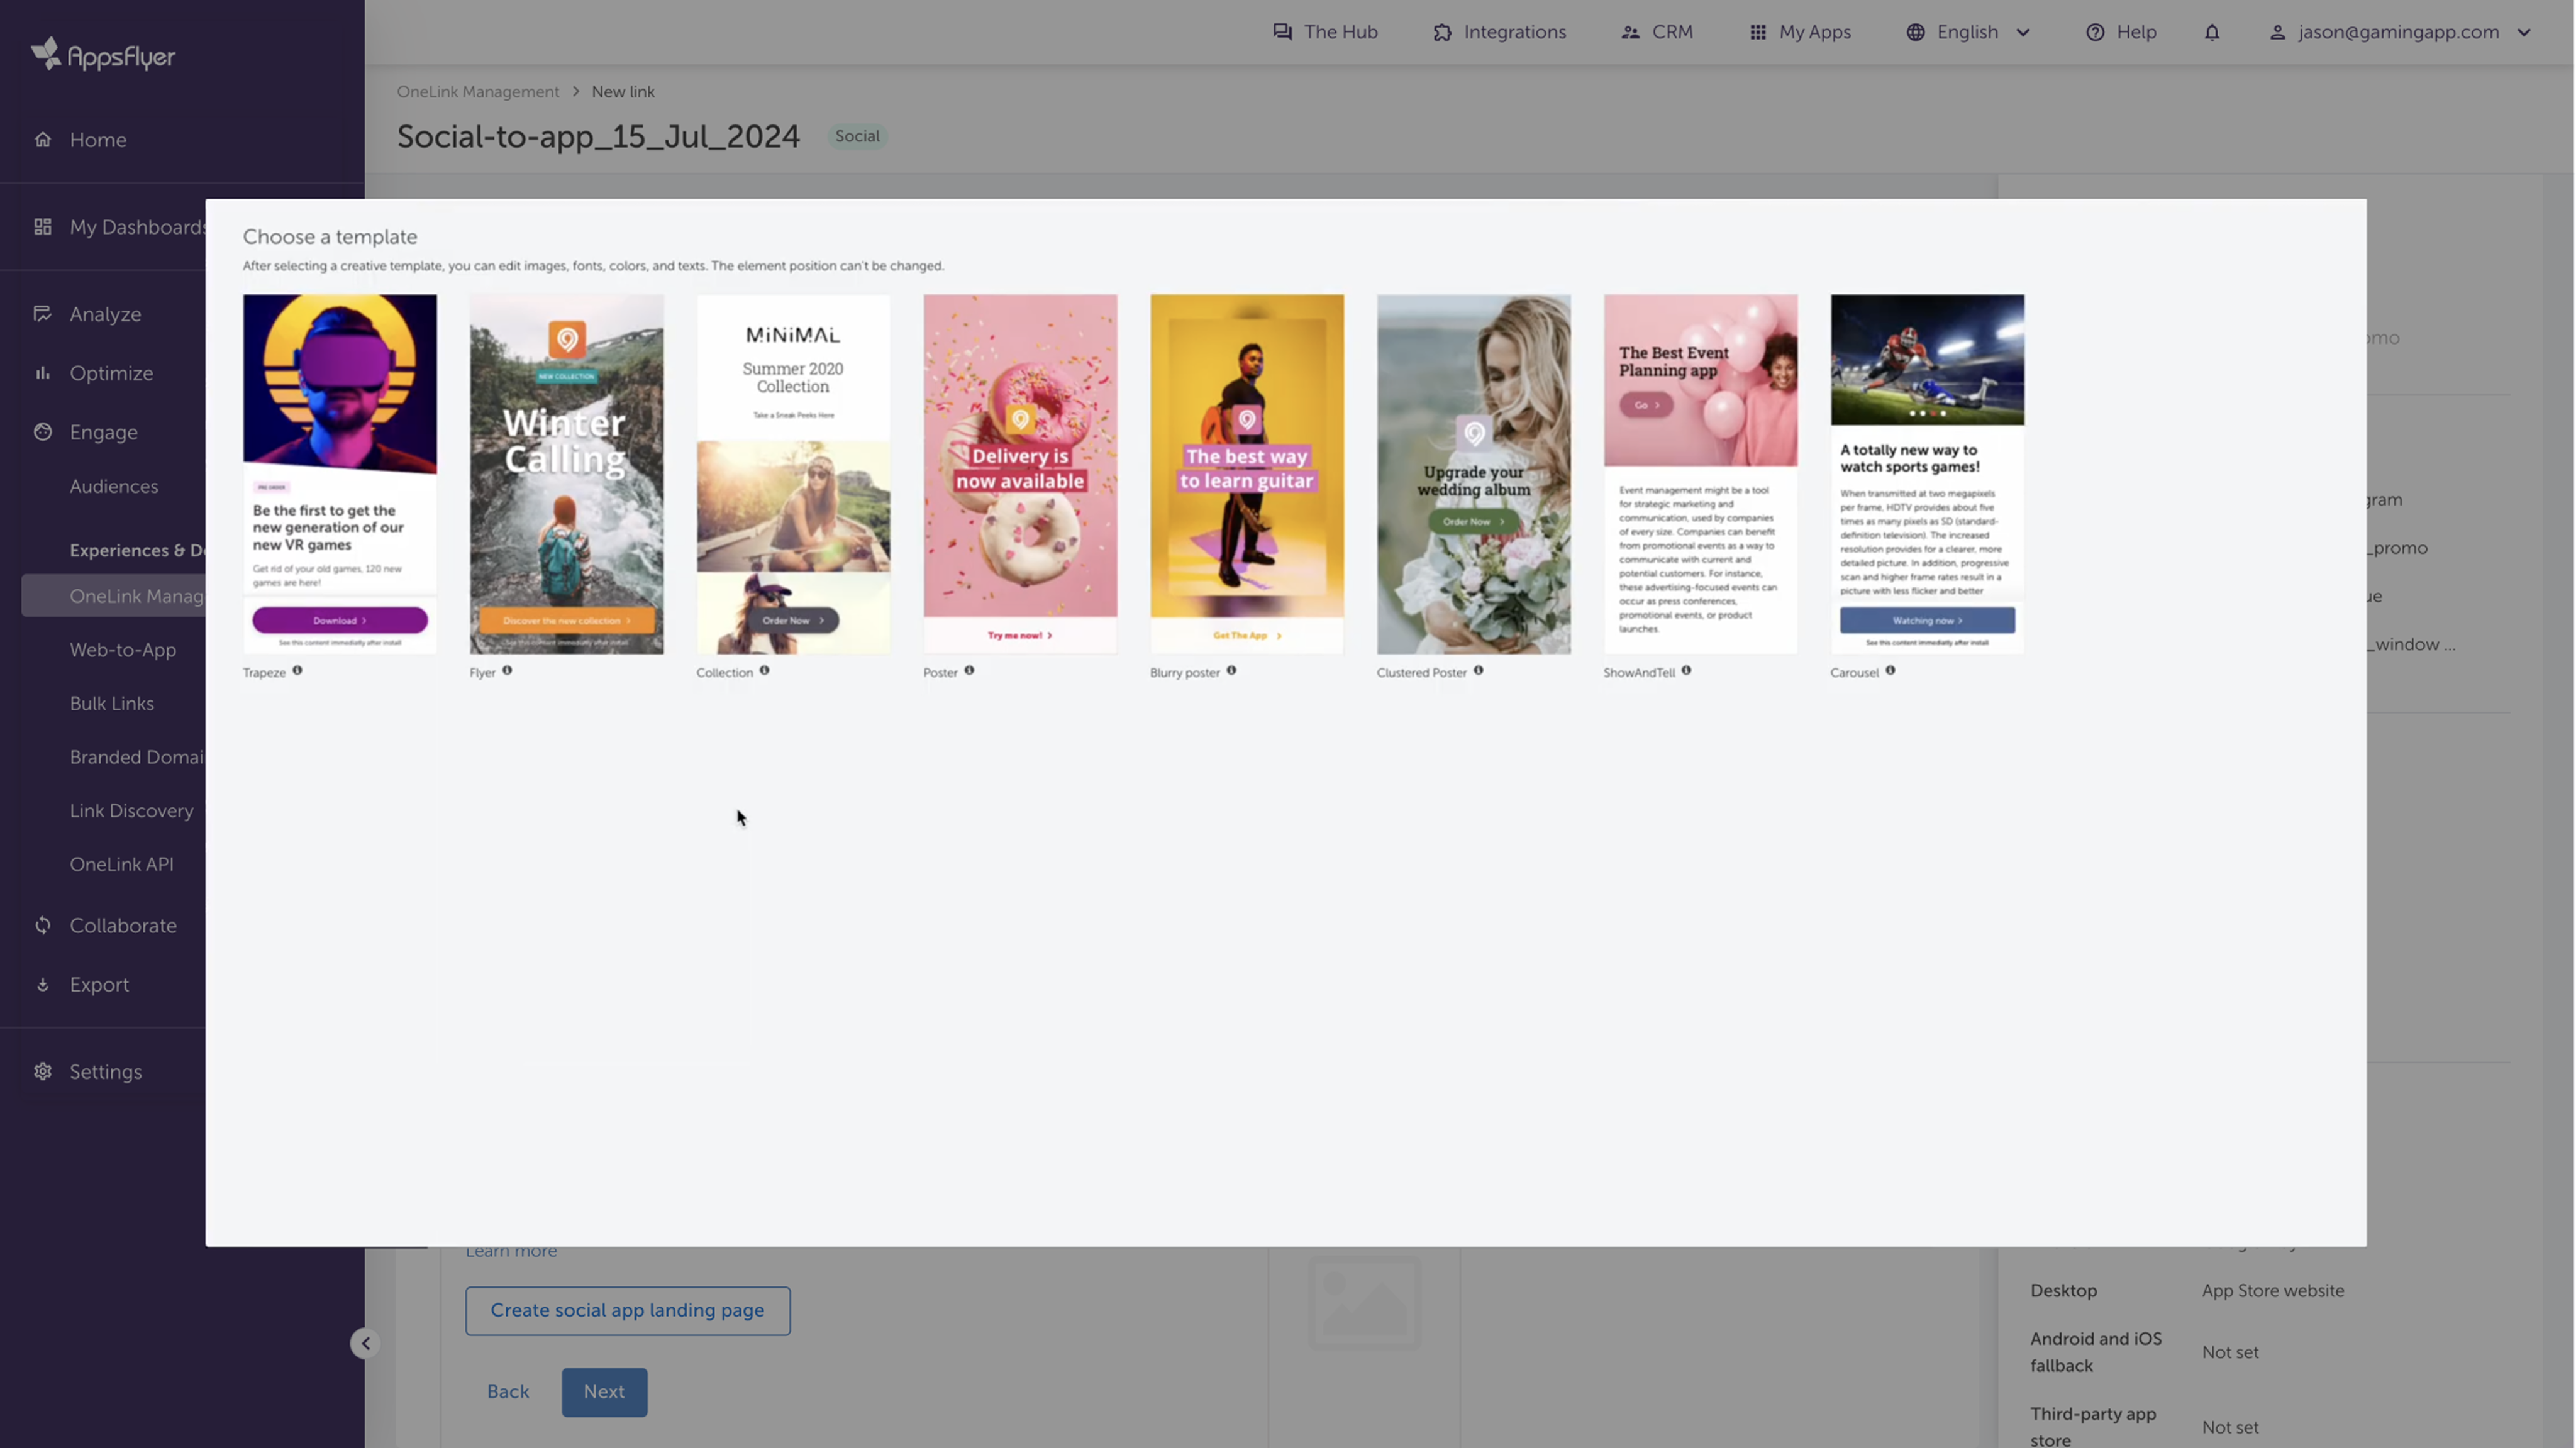Pick the ShowAndTell event planning template
2576x1448 pixels.
coord(1700,473)
